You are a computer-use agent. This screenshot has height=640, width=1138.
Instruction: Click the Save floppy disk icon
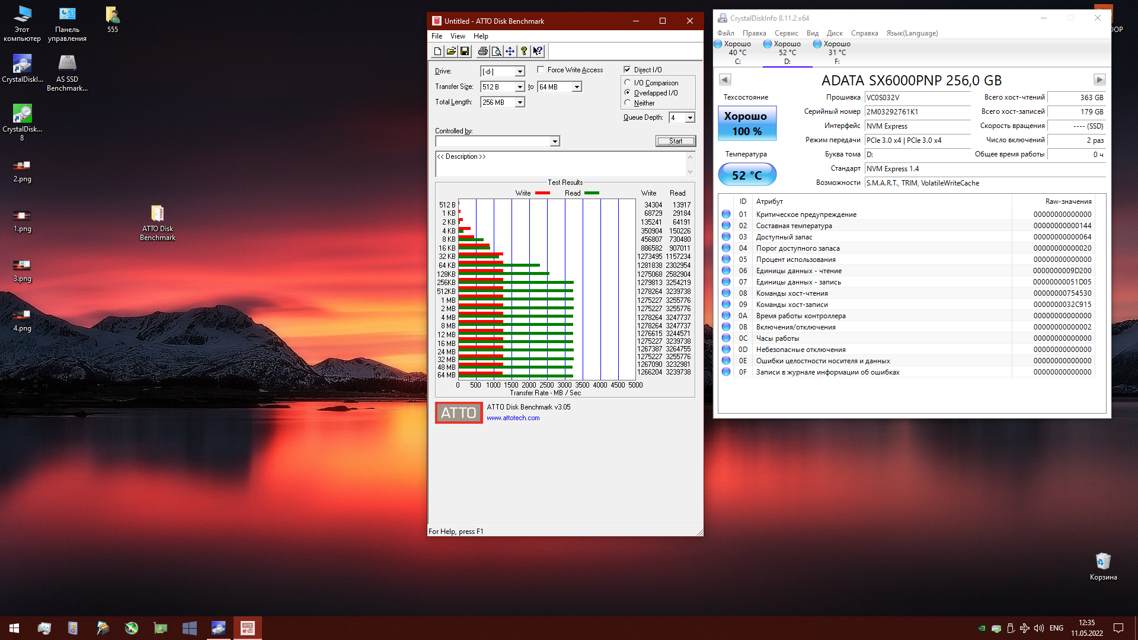[465, 52]
